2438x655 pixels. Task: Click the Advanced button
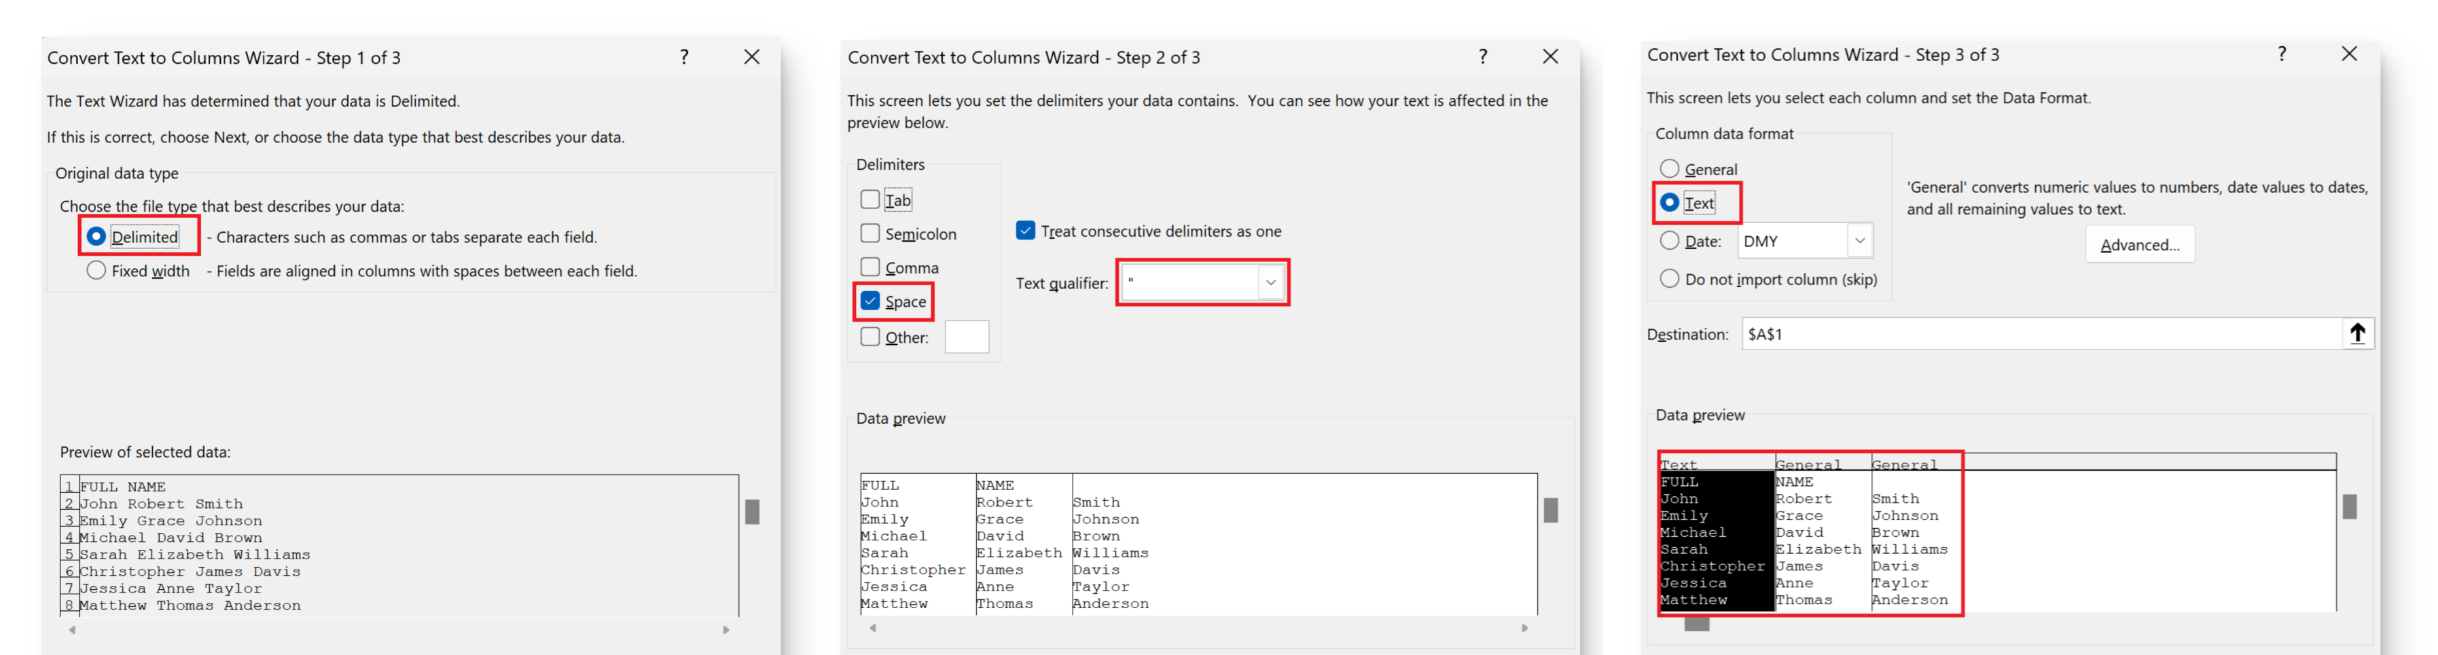click(x=2140, y=244)
